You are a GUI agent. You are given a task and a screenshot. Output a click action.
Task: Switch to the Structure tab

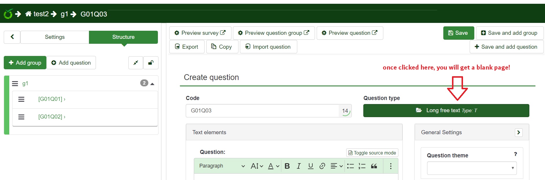(123, 37)
